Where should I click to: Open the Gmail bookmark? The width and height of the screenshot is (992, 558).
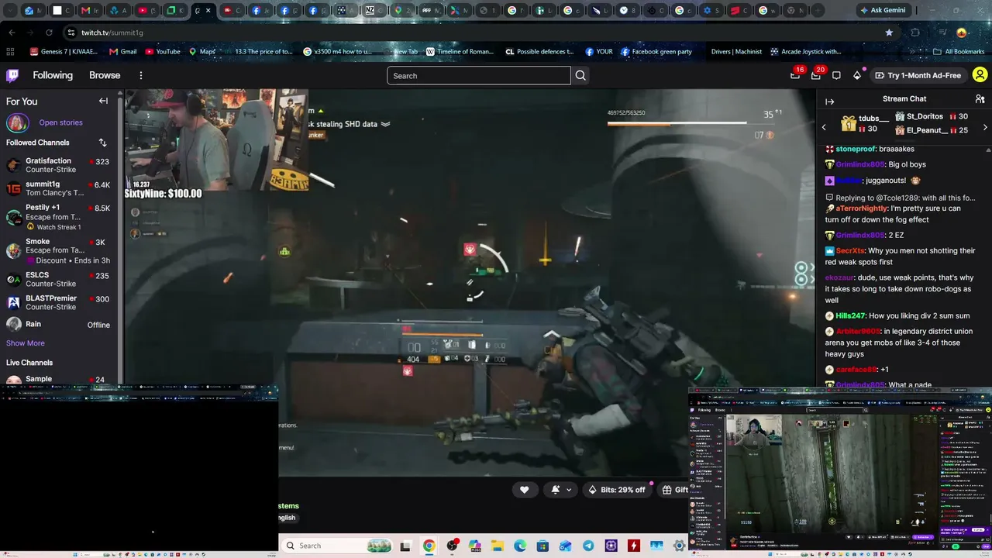click(x=123, y=52)
